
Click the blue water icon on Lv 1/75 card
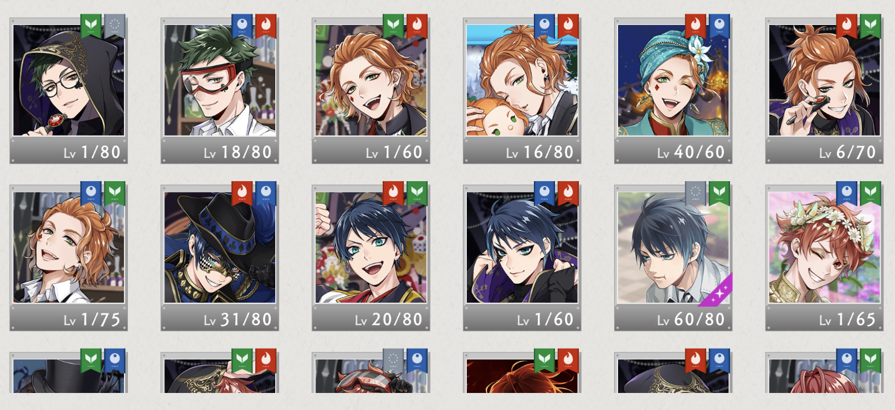91,193
